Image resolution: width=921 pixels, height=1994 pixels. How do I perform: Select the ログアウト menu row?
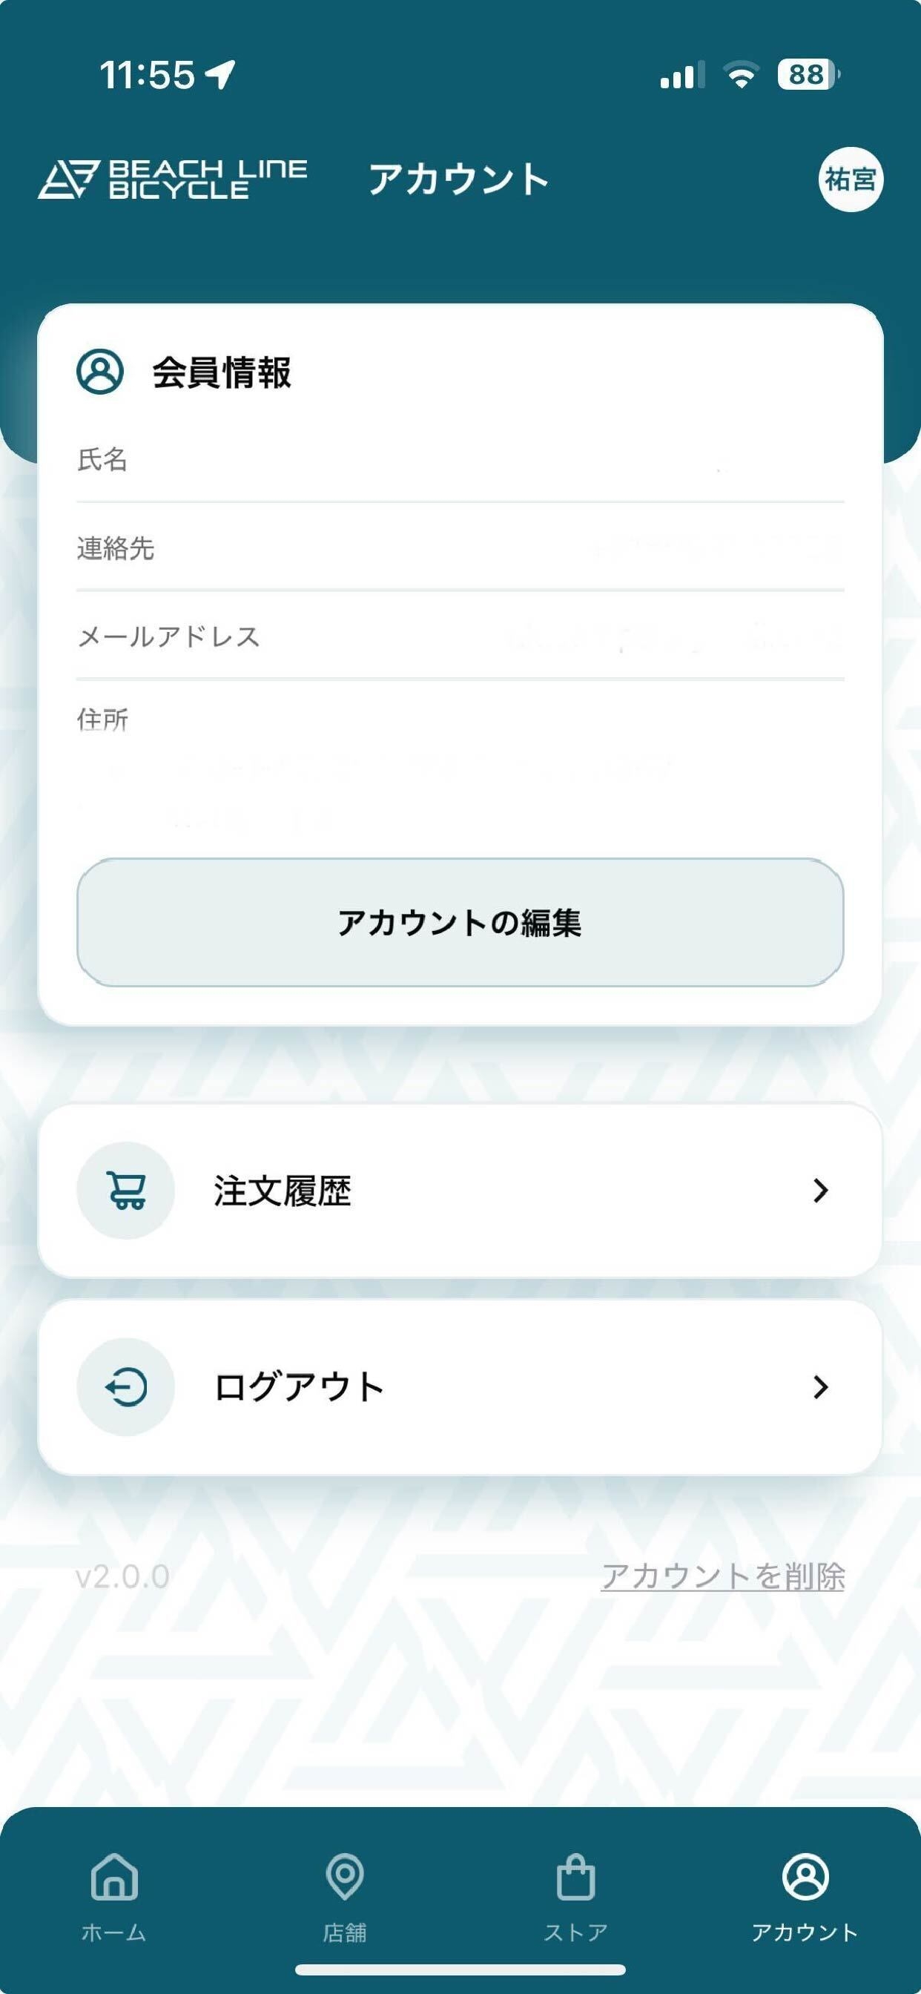pos(460,1386)
